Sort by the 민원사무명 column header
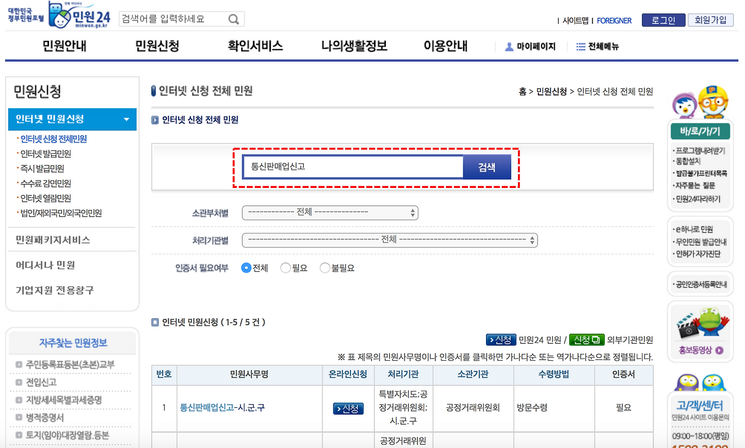745x448 pixels. tap(249, 374)
